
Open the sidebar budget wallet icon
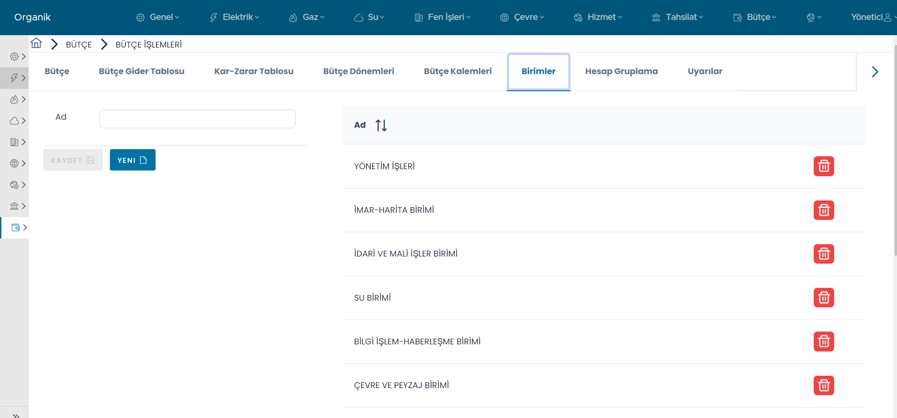[x=16, y=228]
